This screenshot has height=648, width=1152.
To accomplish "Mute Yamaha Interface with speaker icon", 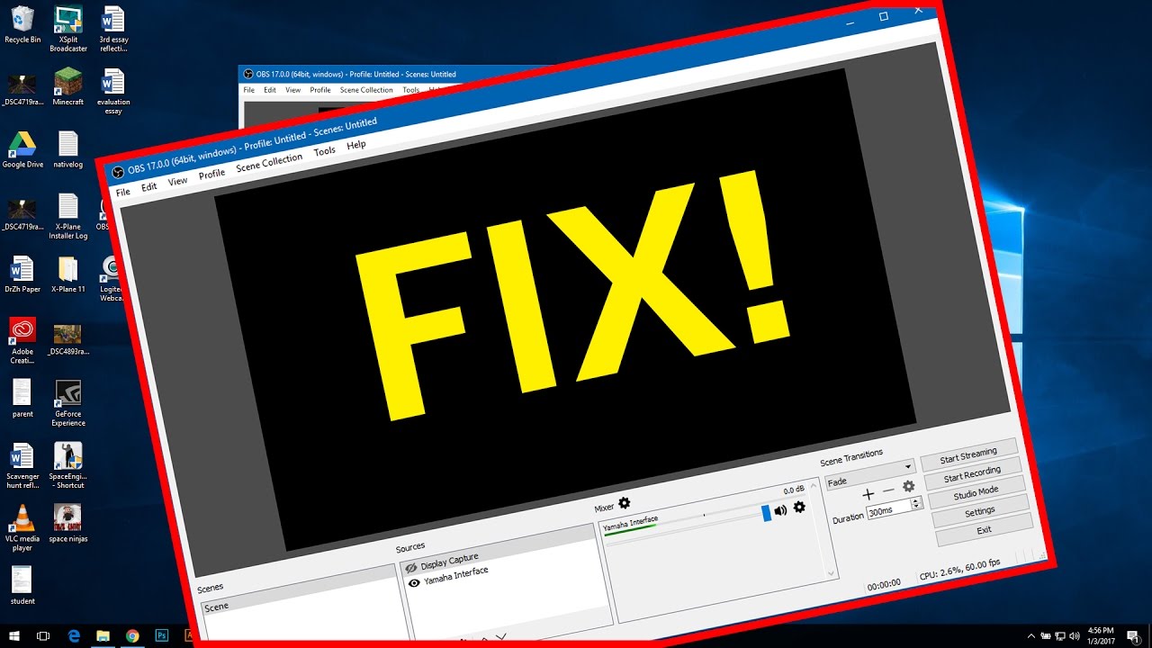I will point(780,510).
